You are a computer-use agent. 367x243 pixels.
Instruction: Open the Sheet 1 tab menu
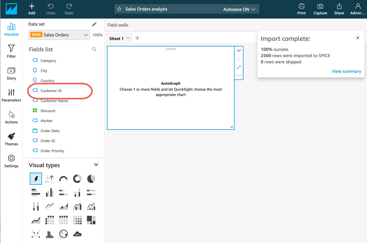tap(128, 38)
